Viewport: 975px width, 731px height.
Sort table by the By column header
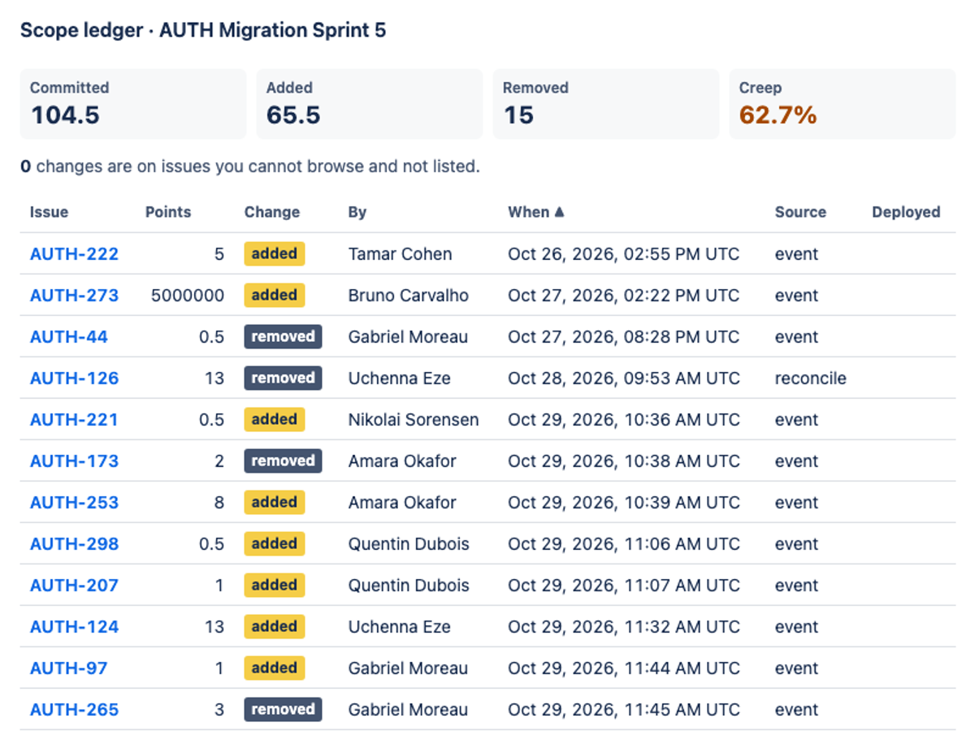point(357,212)
